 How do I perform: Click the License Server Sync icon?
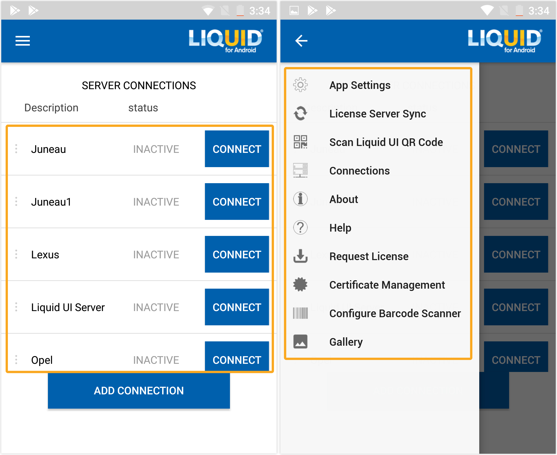click(x=300, y=113)
